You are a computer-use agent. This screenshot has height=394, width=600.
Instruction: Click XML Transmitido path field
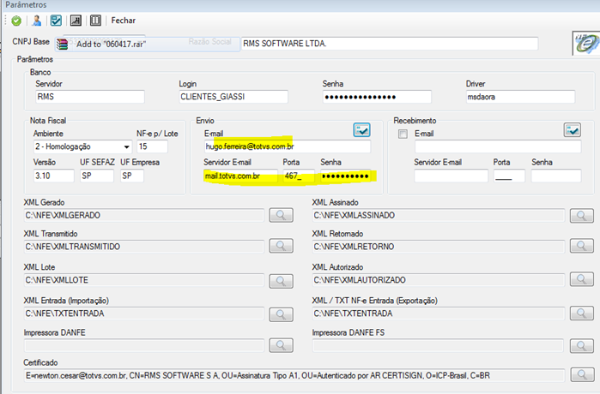(144, 247)
